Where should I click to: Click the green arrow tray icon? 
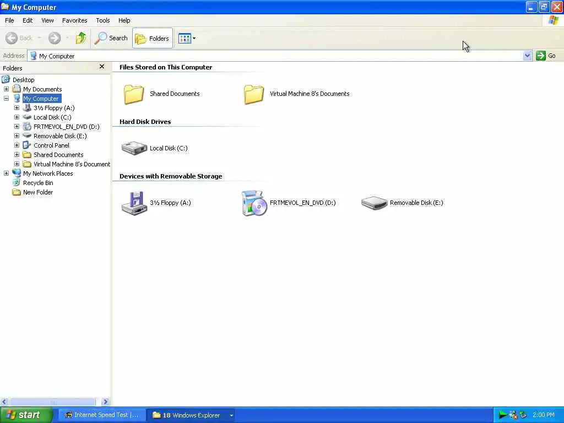(503, 415)
